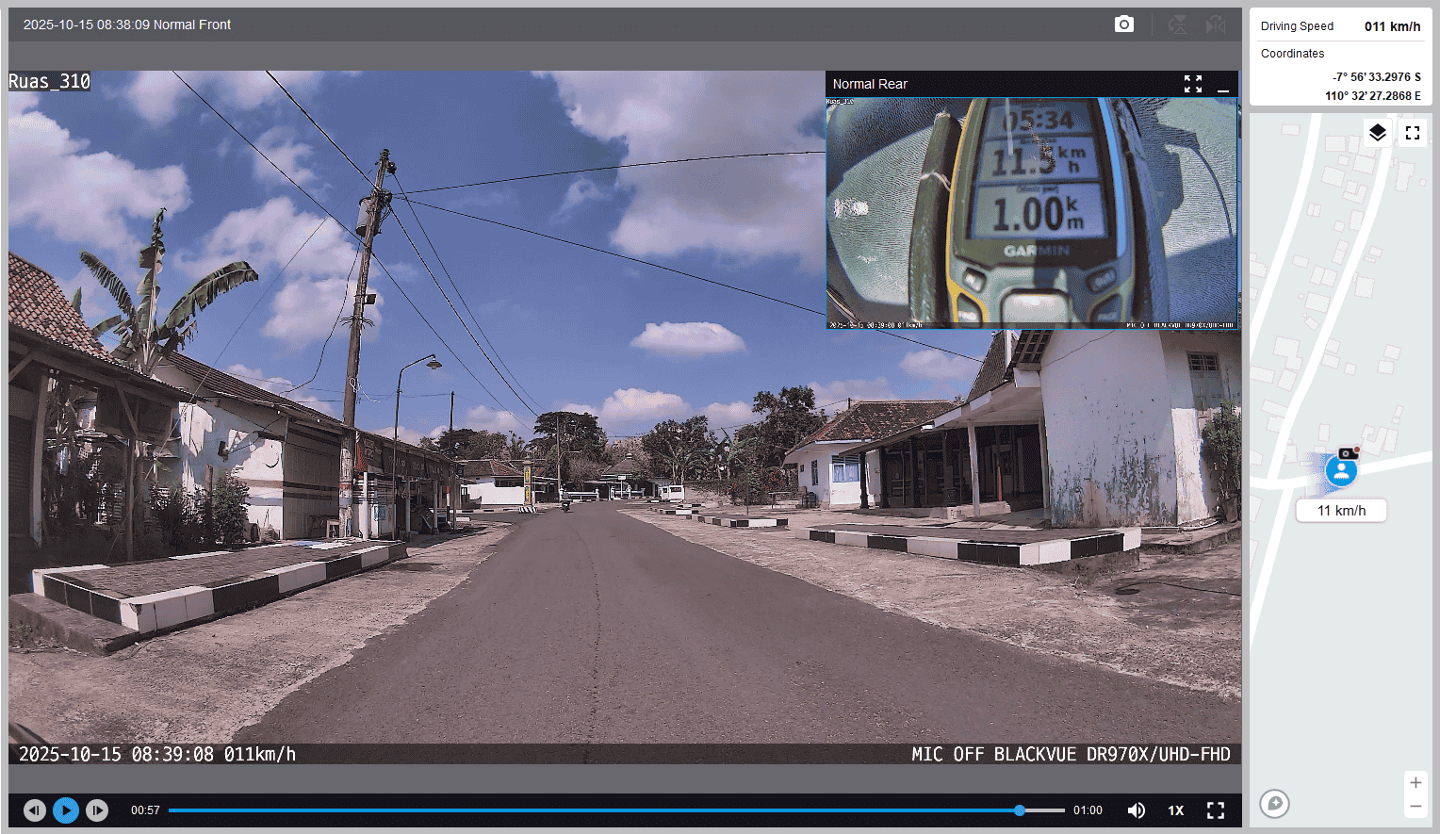Toggle fullscreen video playback
The image size is (1440, 834).
pos(1216,810)
